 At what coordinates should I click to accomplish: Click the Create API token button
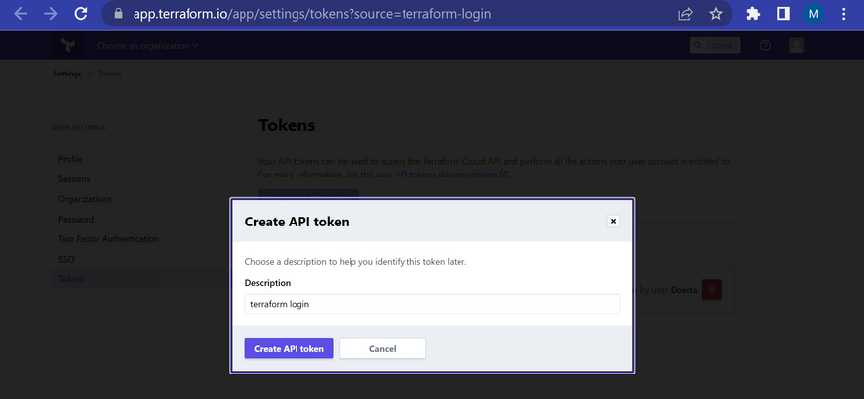[289, 348]
